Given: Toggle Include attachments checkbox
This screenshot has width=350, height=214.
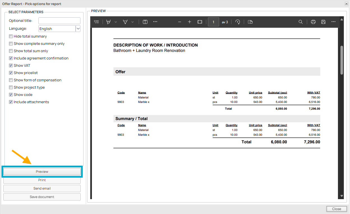Looking at the screenshot, I should point(11,102).
